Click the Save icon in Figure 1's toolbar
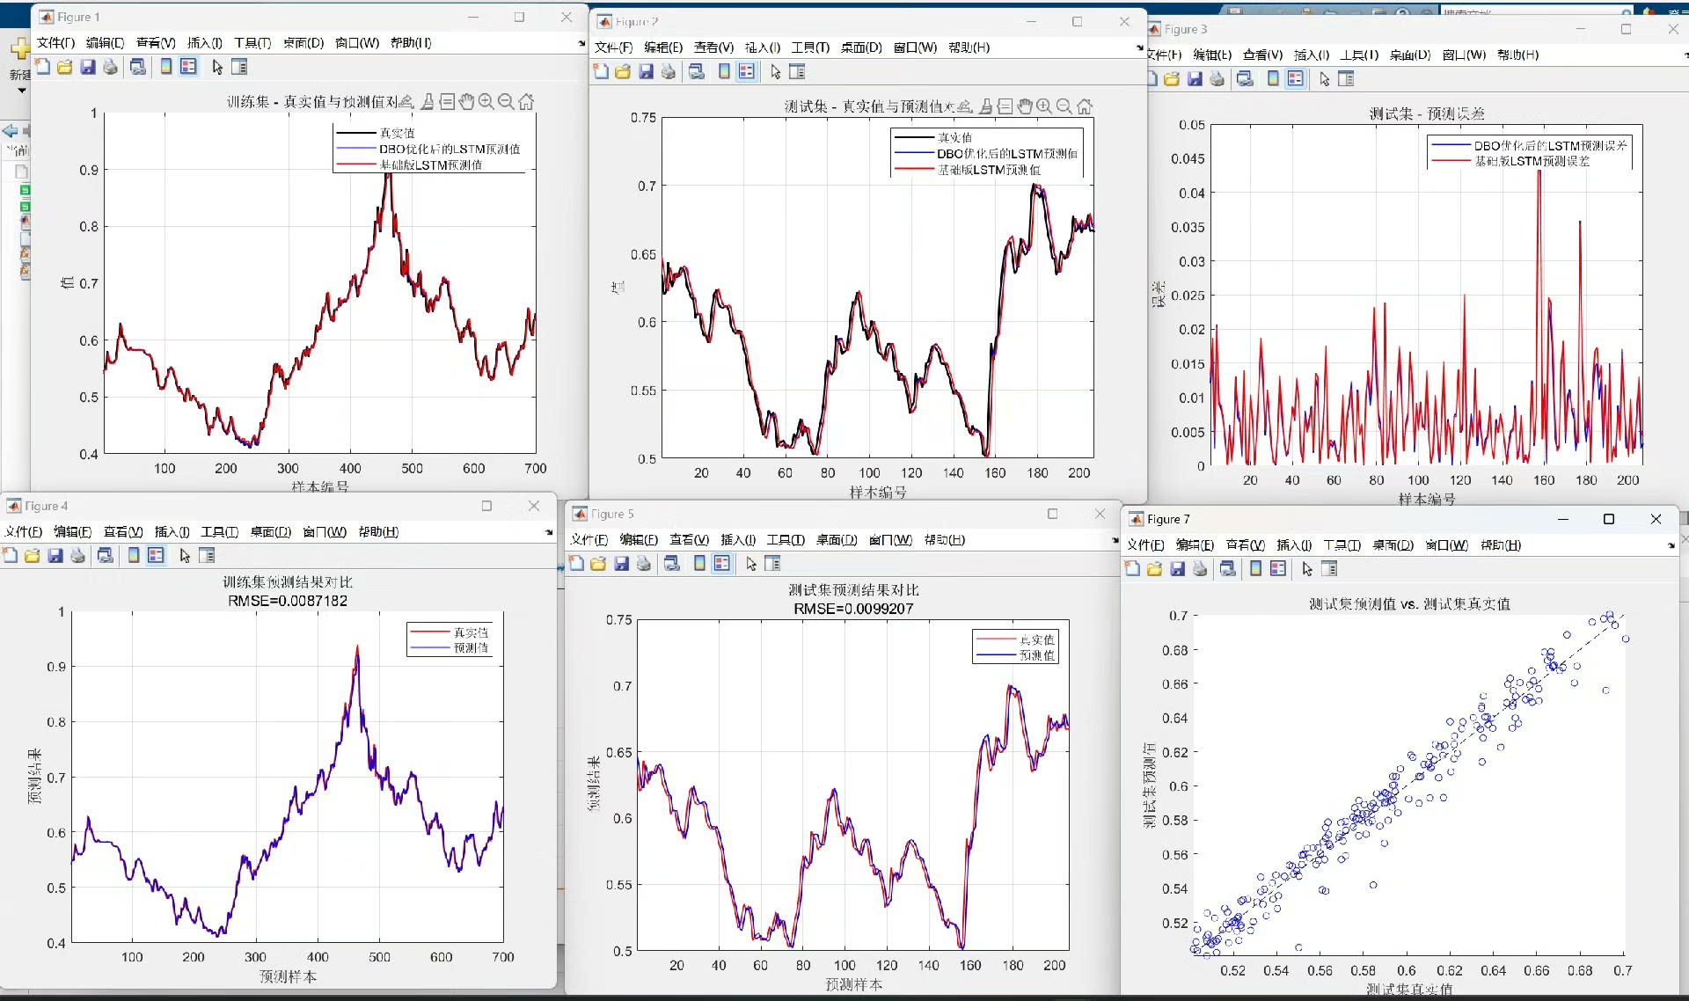This screenshot has height=1001, width=1689. click(87, 67)
